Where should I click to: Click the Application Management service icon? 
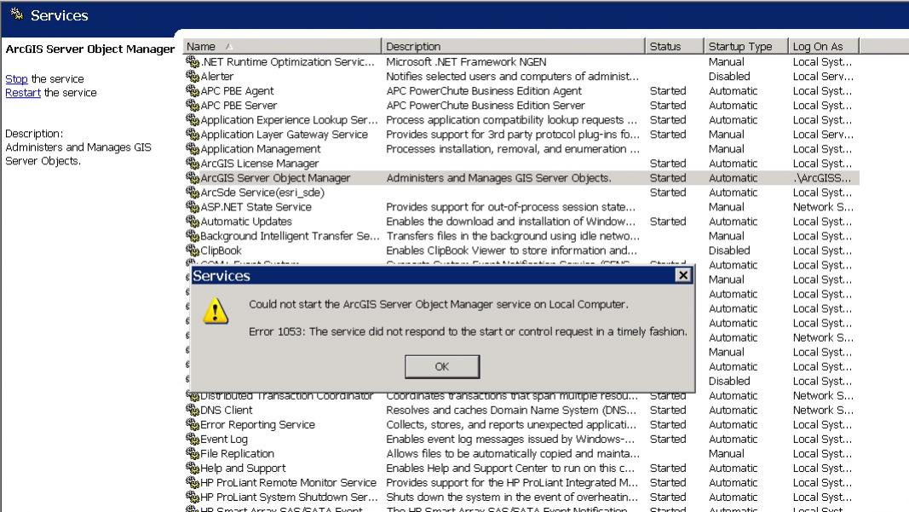coord(193,148)
